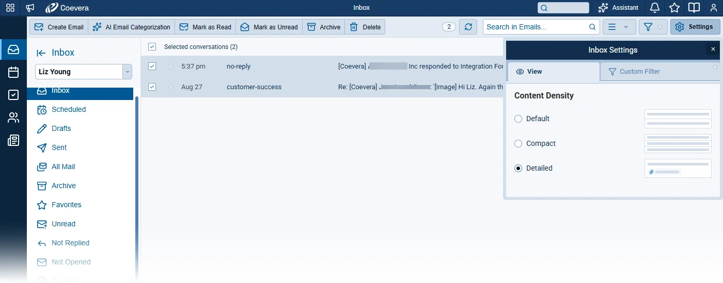Open the customer-success email subject
Screen dimensions: 723x283
[420, 87]
